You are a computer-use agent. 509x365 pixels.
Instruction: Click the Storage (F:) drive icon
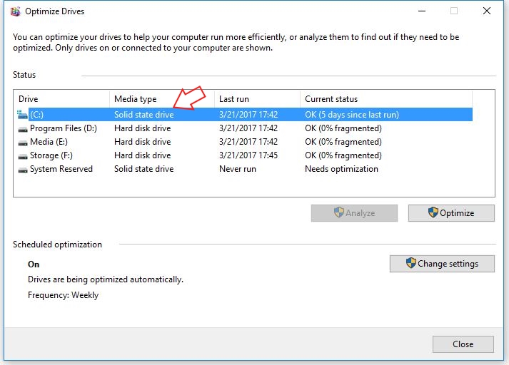tap(23, 156)
